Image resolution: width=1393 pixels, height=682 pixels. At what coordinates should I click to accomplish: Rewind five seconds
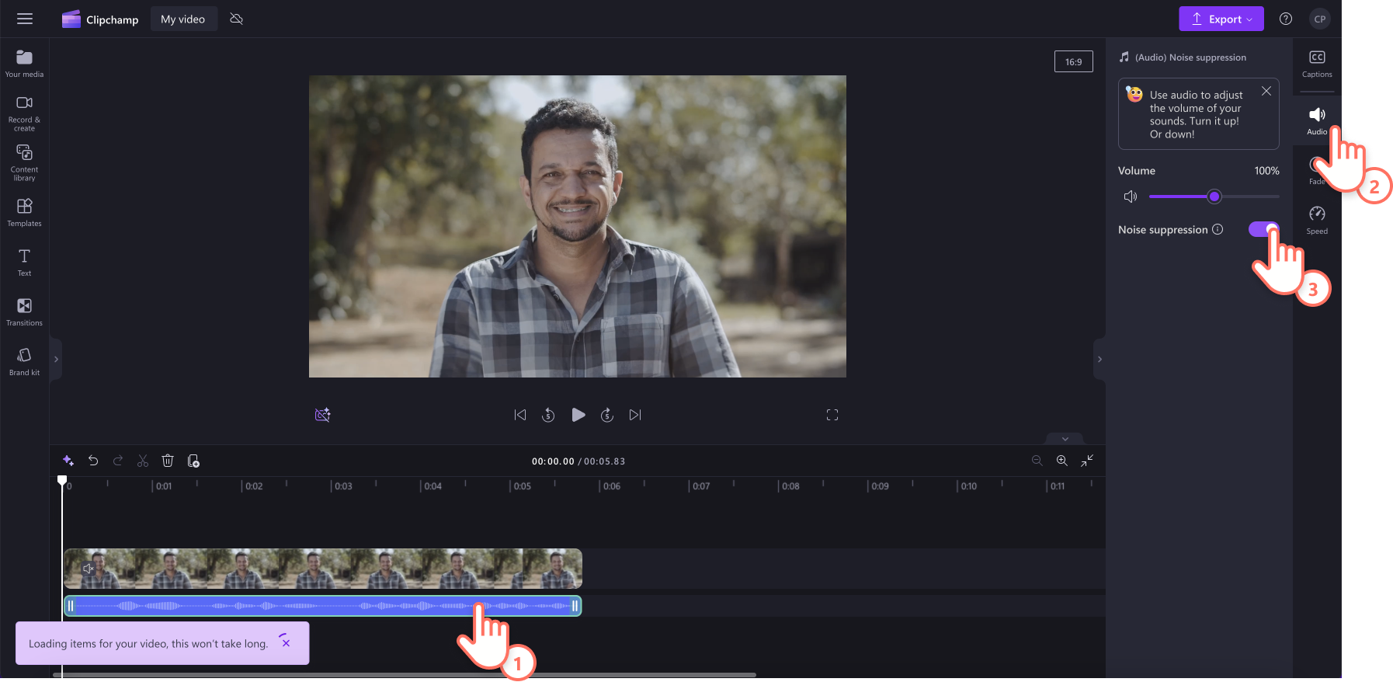coord(548,415)
